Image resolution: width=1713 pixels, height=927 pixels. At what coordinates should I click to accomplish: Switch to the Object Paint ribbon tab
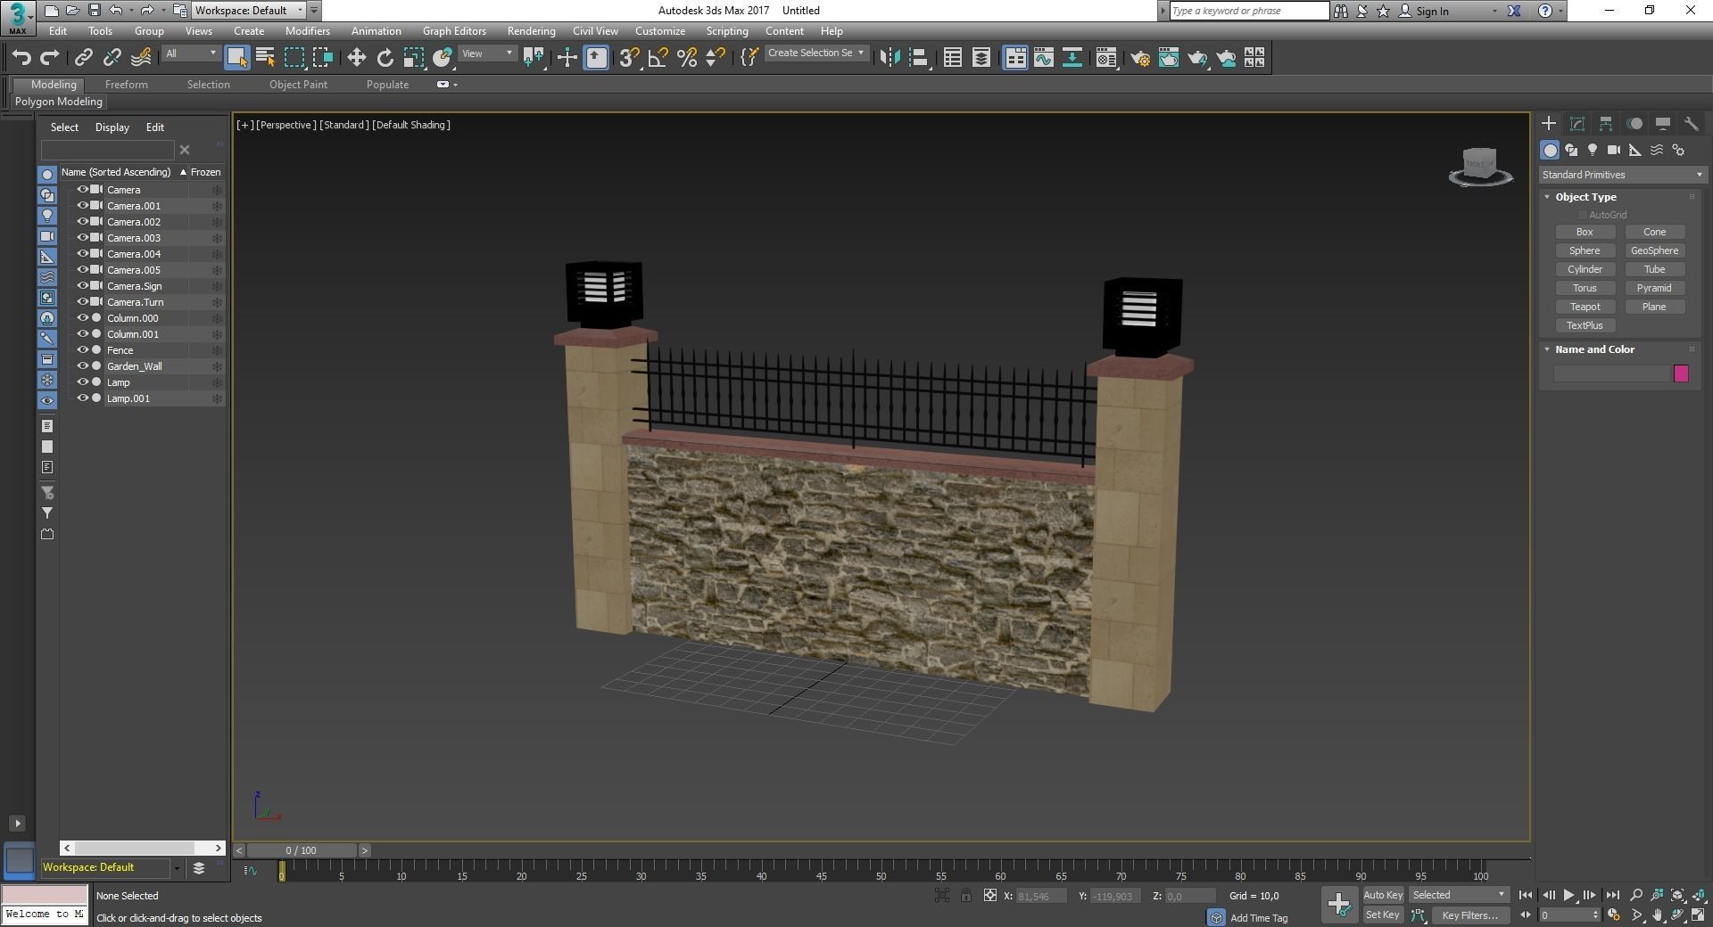click(298, 85)
